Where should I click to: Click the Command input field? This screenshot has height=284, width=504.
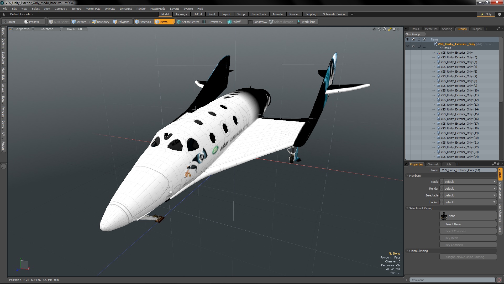tap(453, 280)
